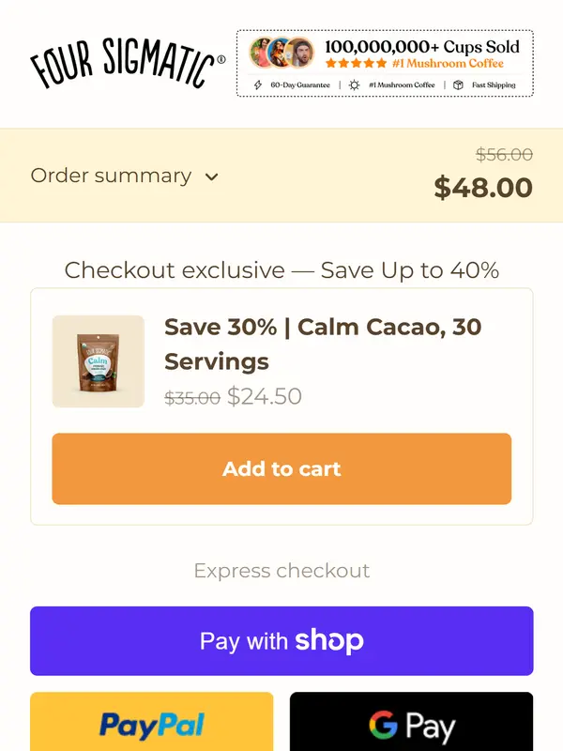Click the box icon for Fast Shipping
This screenshot has width=563, height=751.
(458, 84)
